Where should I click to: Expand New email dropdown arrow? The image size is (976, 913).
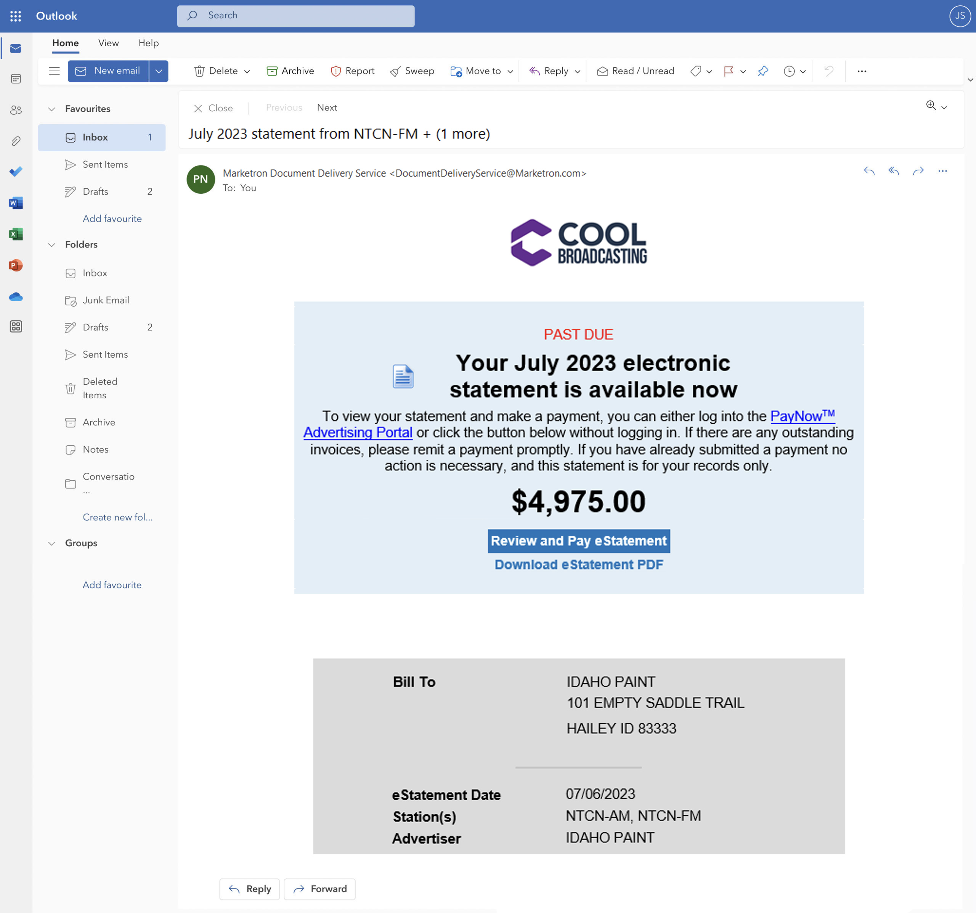tap(159, 71)
